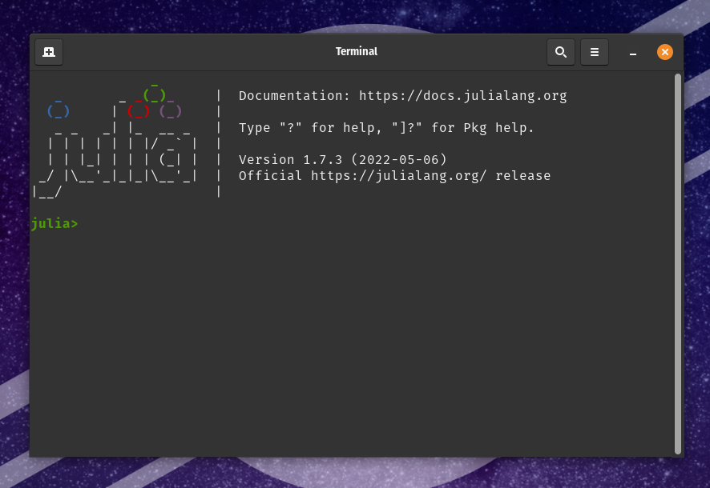Close Terminal using the orange X button
710x488 pixels.
[x=665, y=51]
